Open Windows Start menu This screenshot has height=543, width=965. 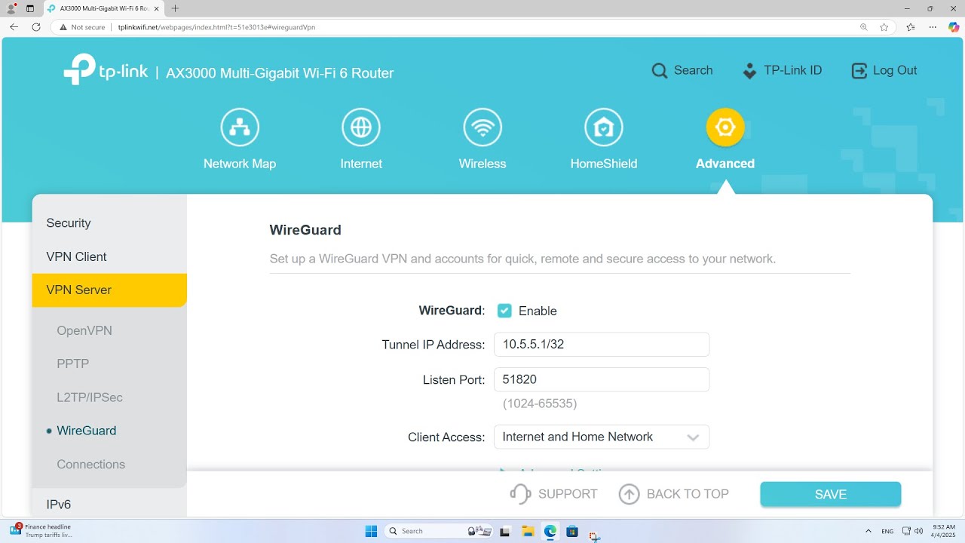coord(371,531)
